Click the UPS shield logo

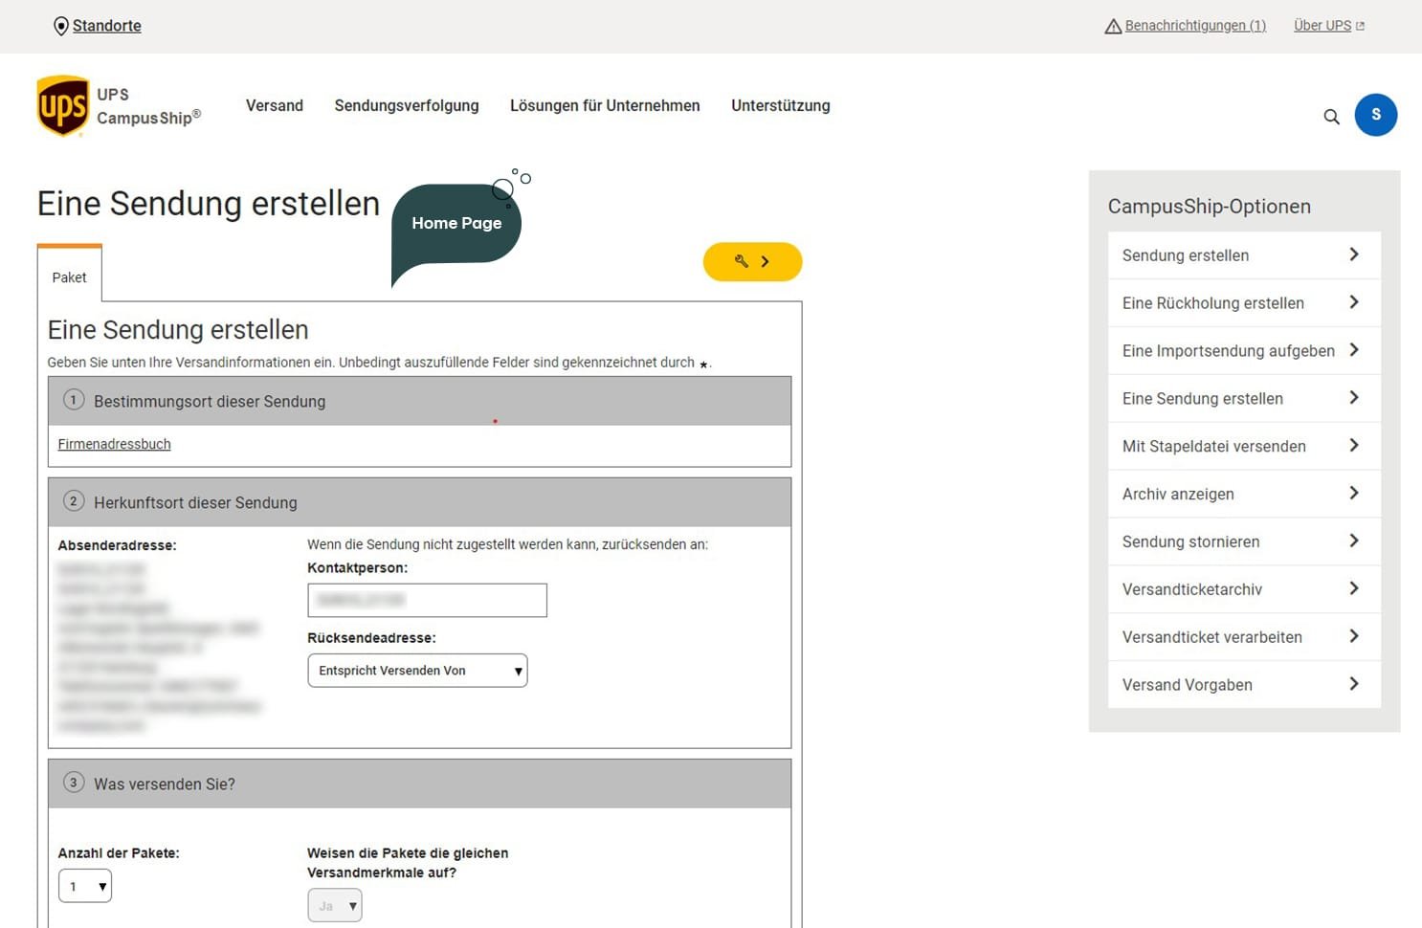[x=63, y=106]
